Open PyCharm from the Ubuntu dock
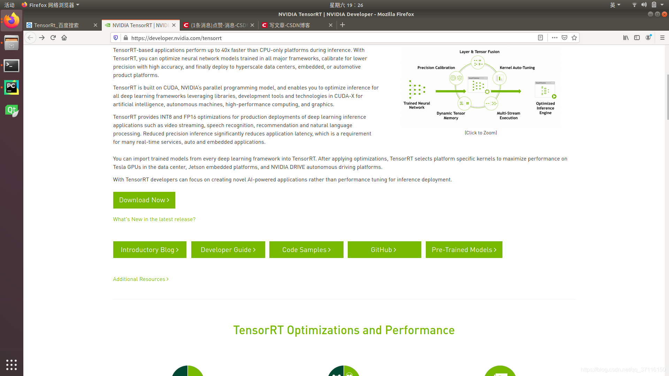 (x=11, y=87)
